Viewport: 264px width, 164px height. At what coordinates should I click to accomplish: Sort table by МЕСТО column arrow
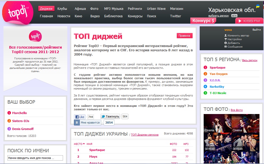(84, 144)
